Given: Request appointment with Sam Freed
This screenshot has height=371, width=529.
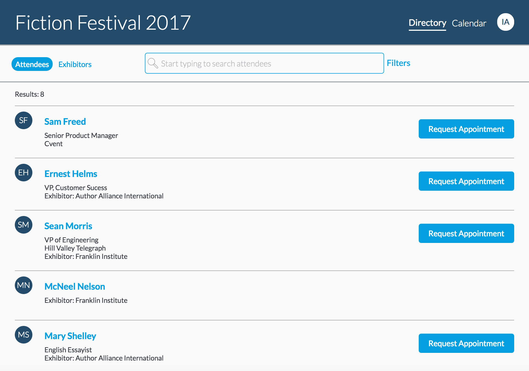Looking at the screenshot, I should pyautogui.click(x=466, y=129).
